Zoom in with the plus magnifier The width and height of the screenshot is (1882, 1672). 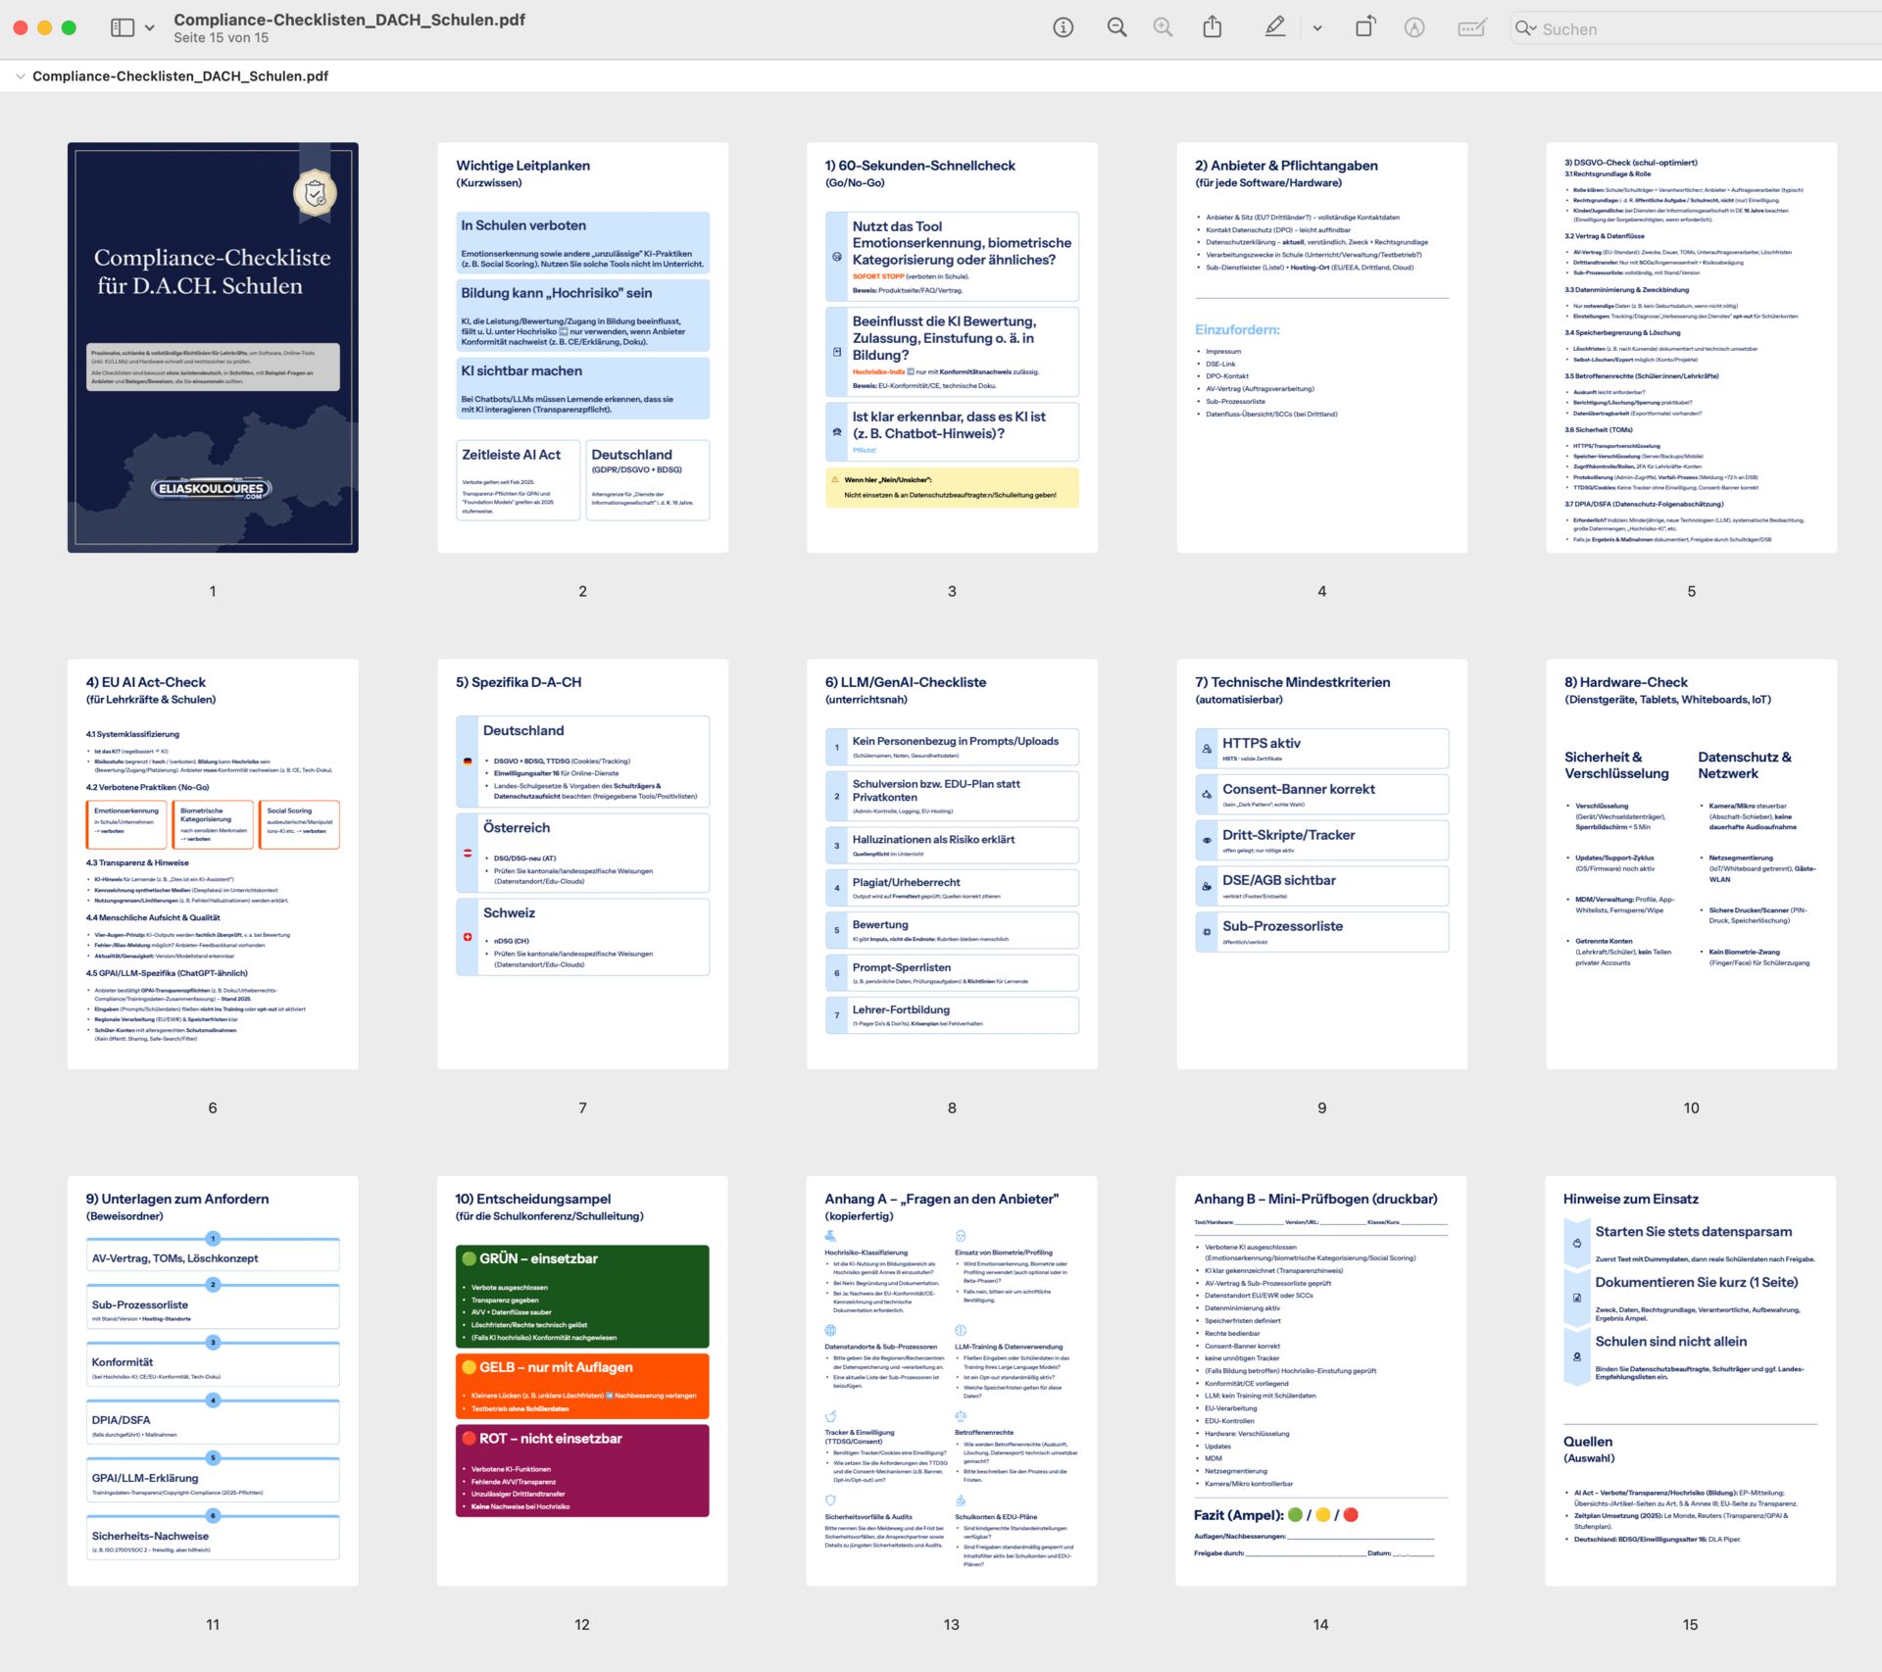point(1163,27)
